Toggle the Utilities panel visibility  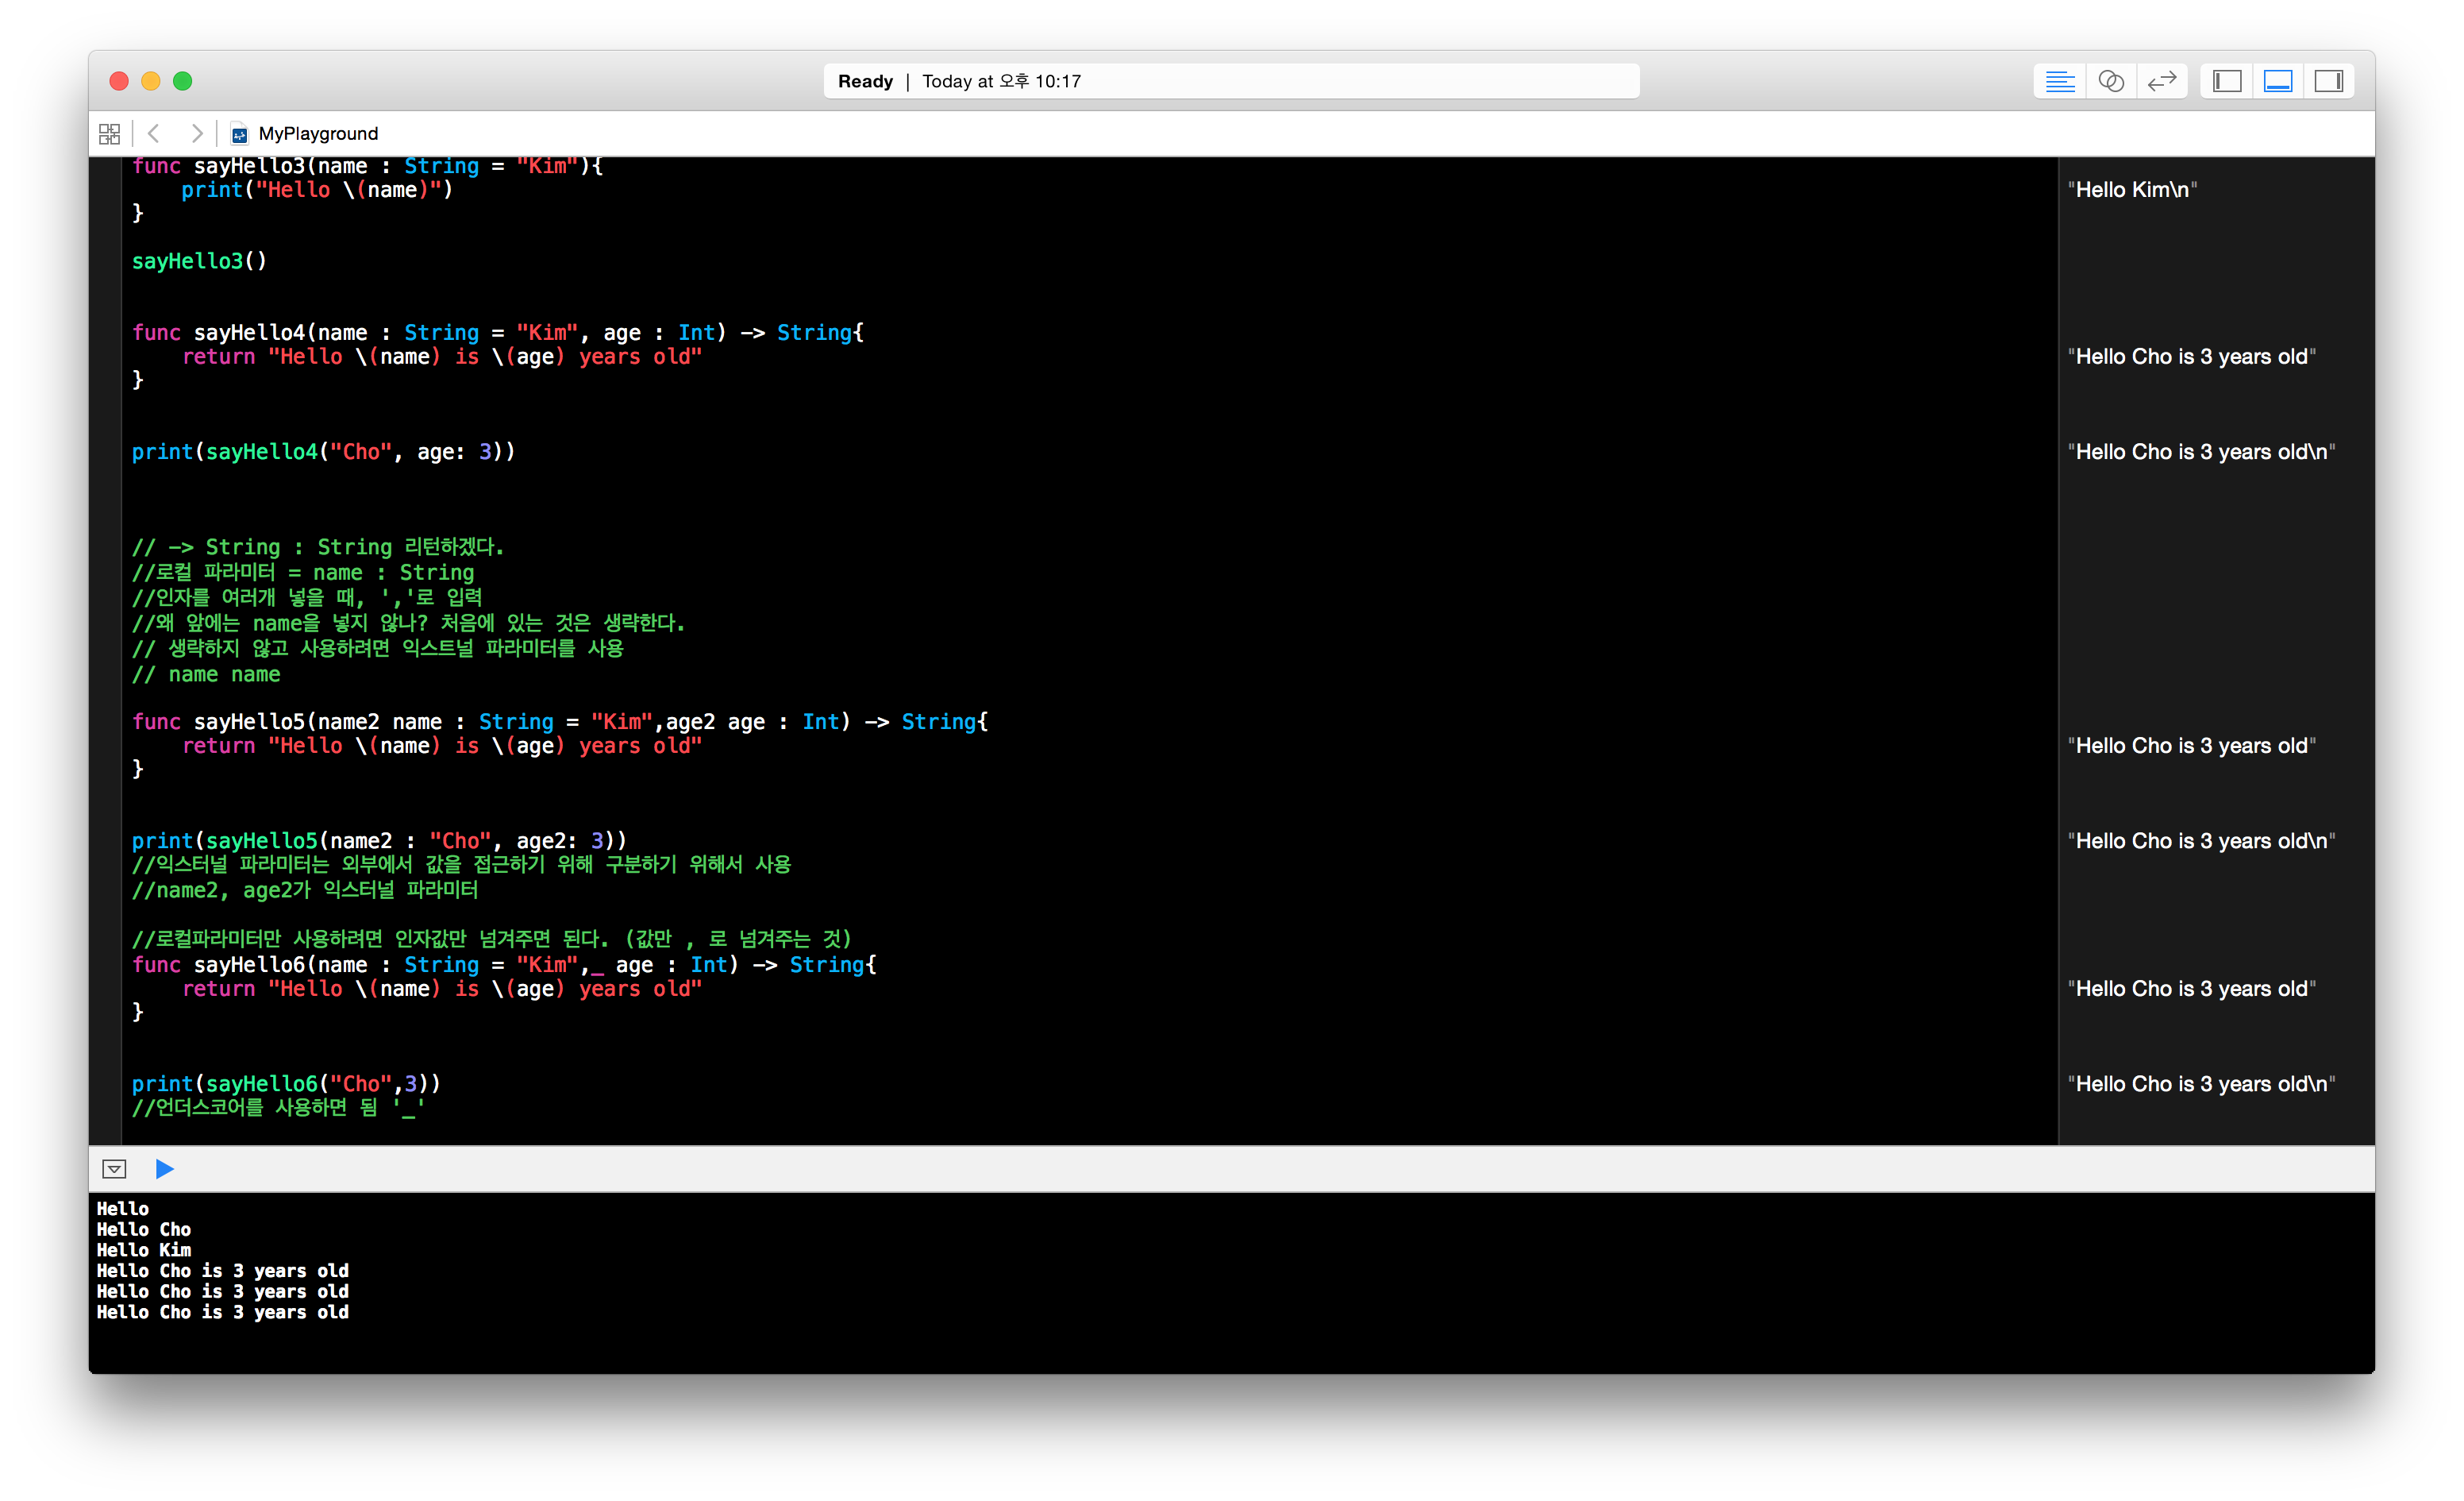2328,81
